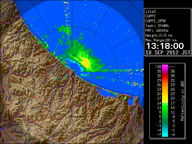
Task: Click the 'PRF: 1800Hz' entry
Action: (157, 31)
